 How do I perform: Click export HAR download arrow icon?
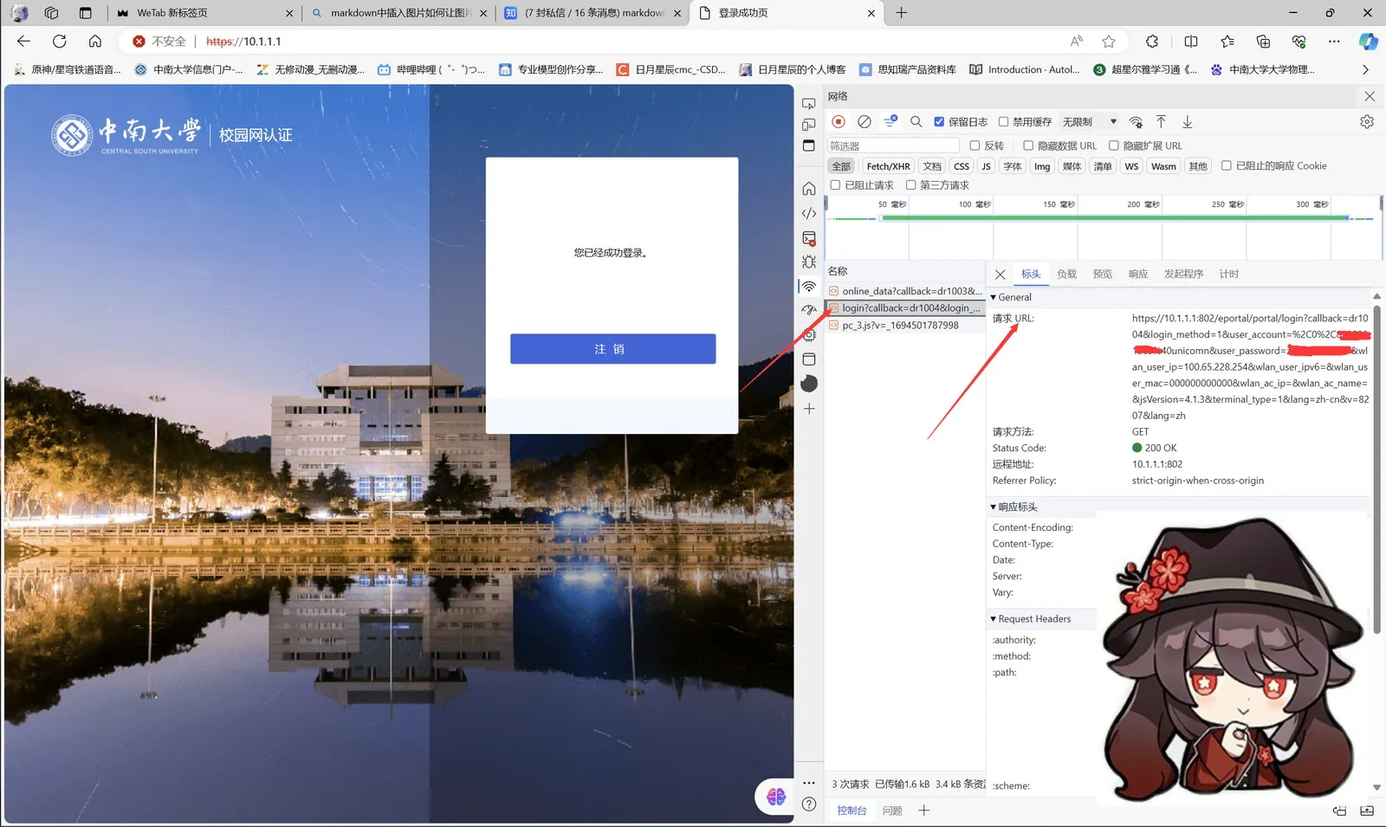coord(1187,122)
